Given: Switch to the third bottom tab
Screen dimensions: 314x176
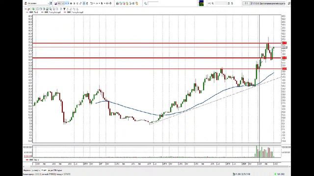Looking at the screenshot, I should [44, 171].
